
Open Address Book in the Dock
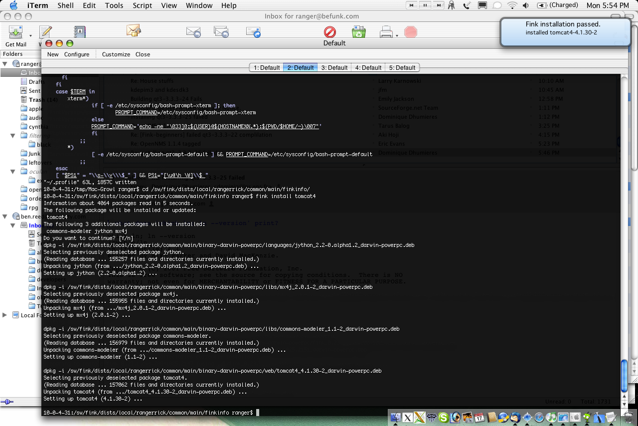pos(491,418)
